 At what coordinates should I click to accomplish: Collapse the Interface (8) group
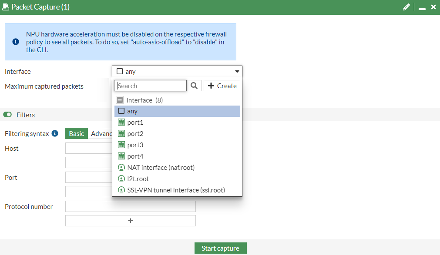coord(120,100)
